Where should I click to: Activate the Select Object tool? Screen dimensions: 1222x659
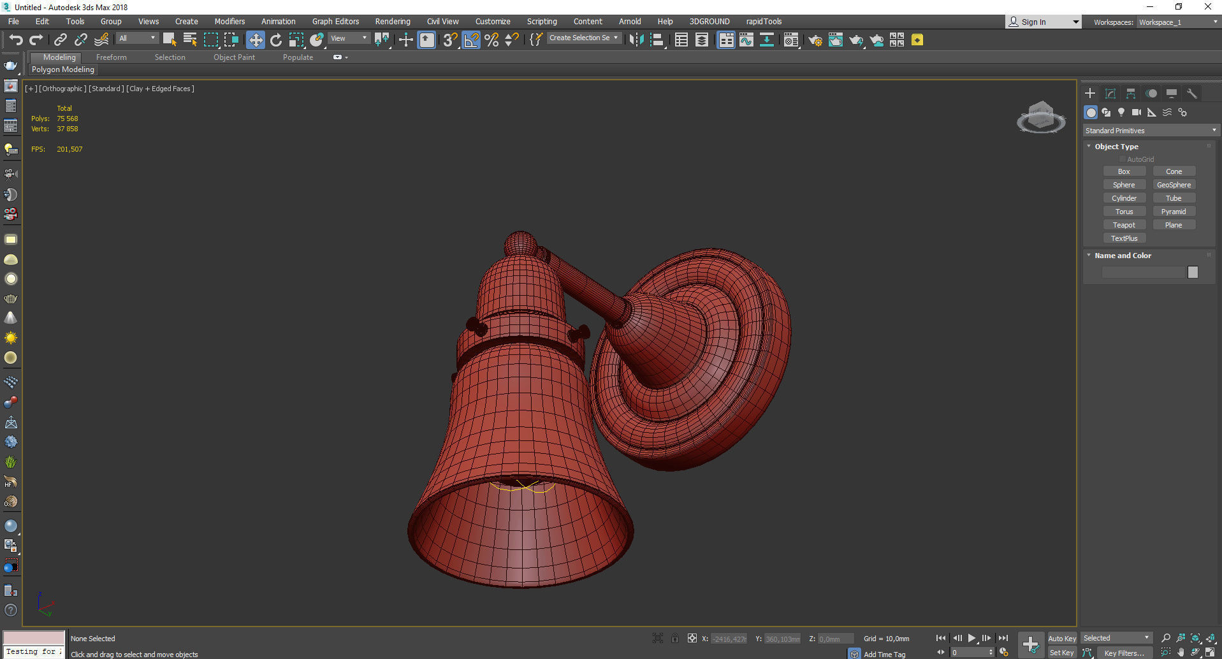[x=169, y=40]
